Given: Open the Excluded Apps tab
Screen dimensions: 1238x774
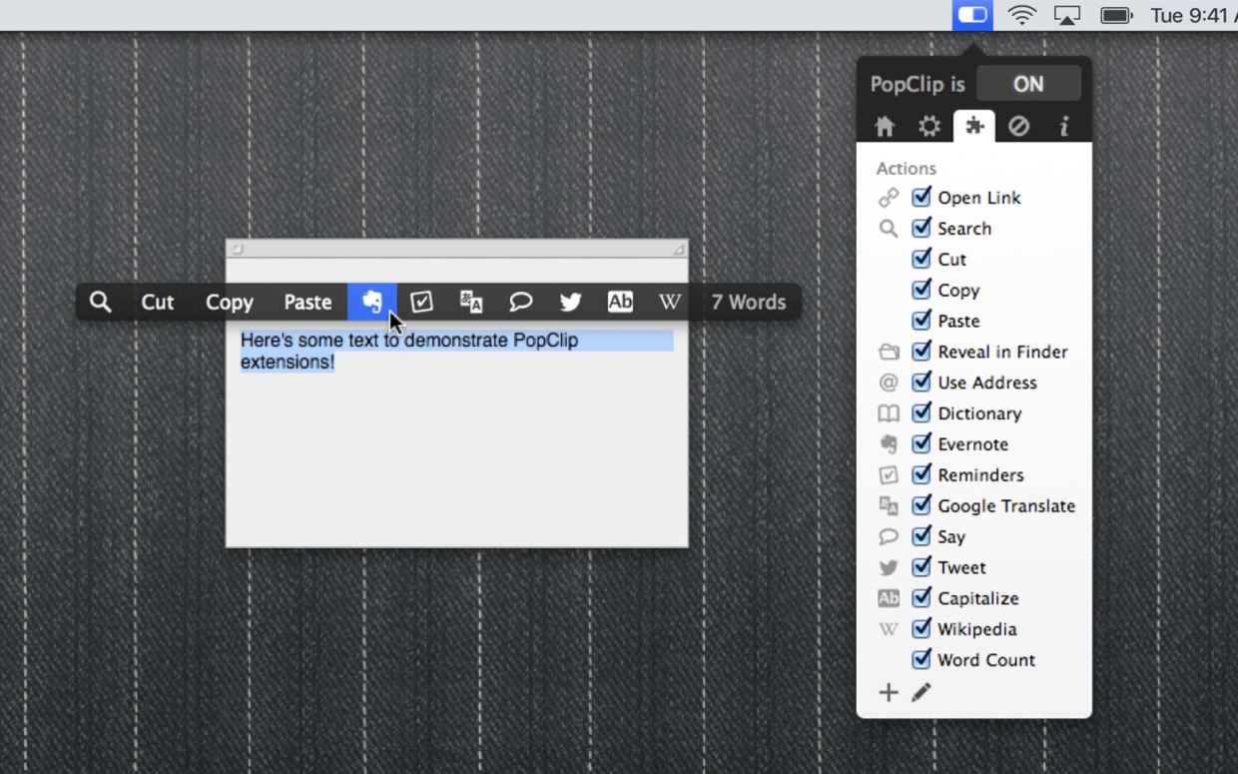Looking at the screenshot, I should click(x=1018, y=127).
